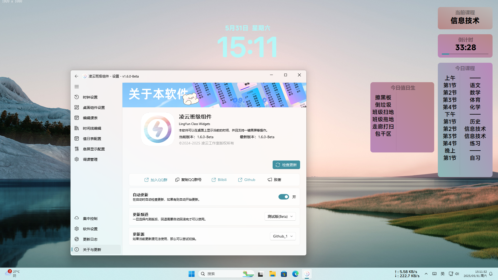Click the countdown progress bar widget
The width and height of the screenshot is (498, 280).
tap(465, 54)
